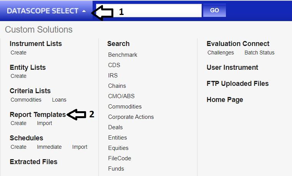Open Report Templates

pos(38,115)
